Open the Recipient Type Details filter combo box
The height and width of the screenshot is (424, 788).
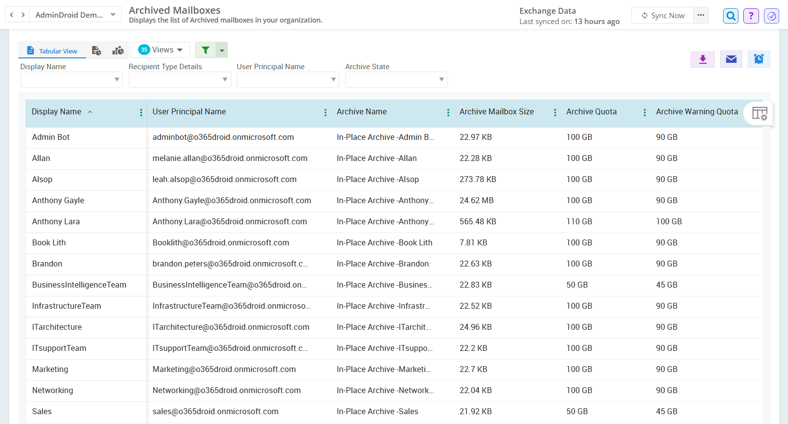180,79
